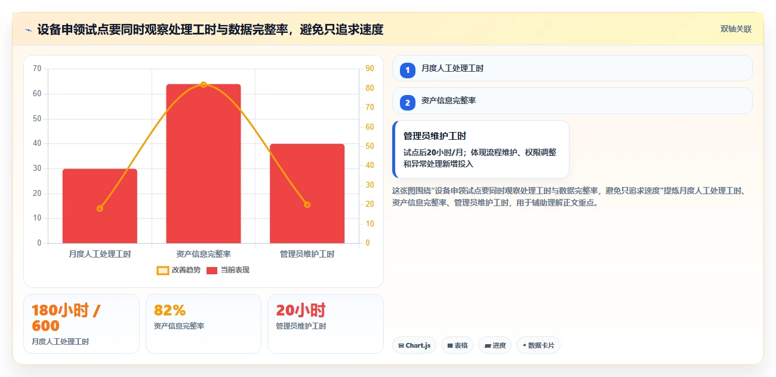
Task: Click the lightning icon beside the title
Action: 28,29
